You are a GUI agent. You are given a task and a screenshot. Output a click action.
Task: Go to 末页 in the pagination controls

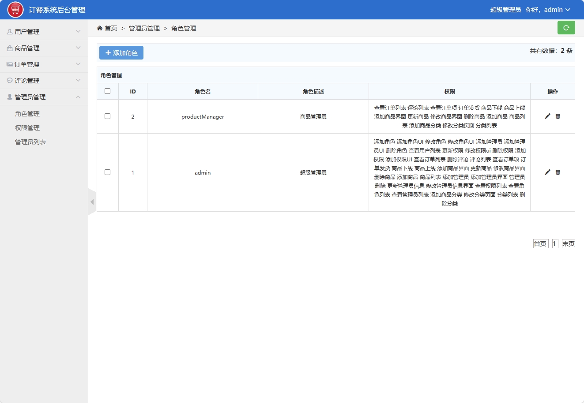[569, 243]
